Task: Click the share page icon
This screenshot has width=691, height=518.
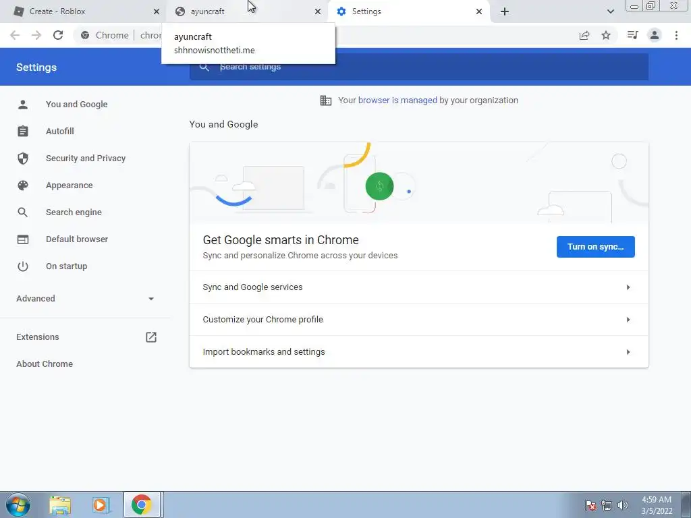Action: [x=584, y=35]
